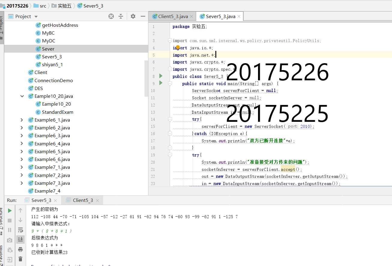Click the camera dump threads icon

click(10, 240)
